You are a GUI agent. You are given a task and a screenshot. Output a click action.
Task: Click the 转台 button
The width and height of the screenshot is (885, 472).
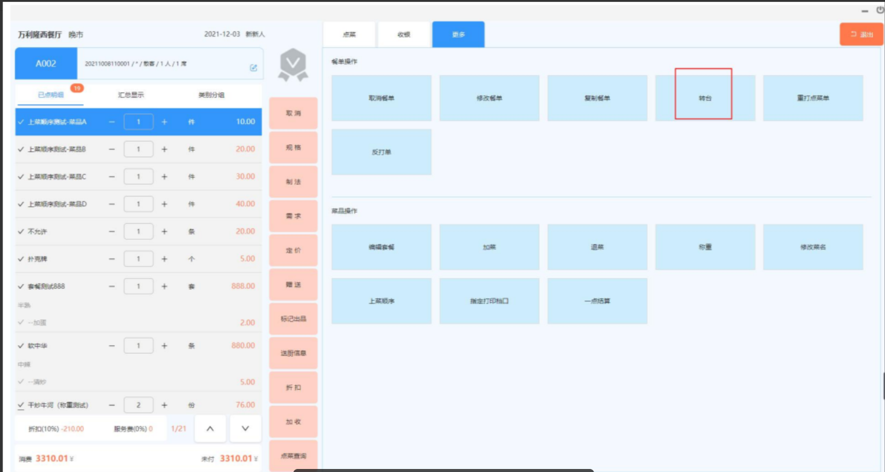tap(705, 98)
